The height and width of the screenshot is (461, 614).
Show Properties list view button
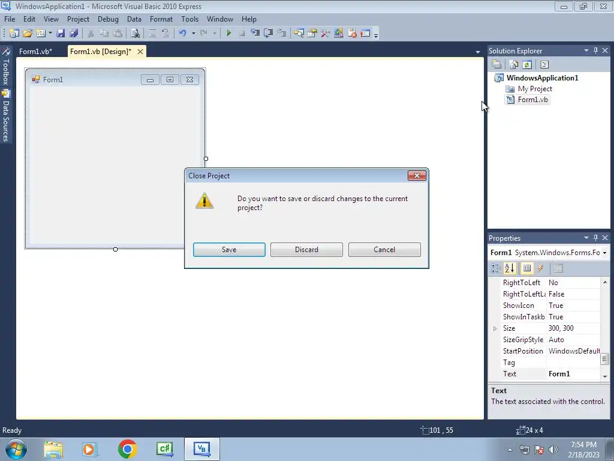point(527,268)
